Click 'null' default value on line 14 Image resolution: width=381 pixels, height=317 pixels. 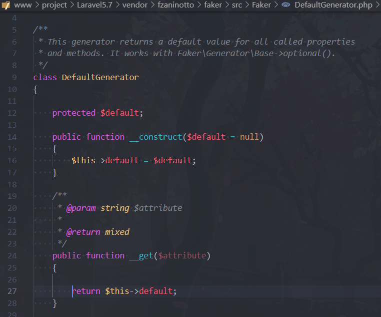(249, 137)
